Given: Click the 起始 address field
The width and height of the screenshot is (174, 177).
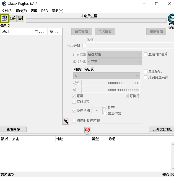Looking at the screenshot, I should tap(111, 83).
